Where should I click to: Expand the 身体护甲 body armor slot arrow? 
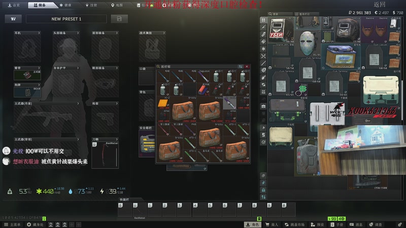78,68
